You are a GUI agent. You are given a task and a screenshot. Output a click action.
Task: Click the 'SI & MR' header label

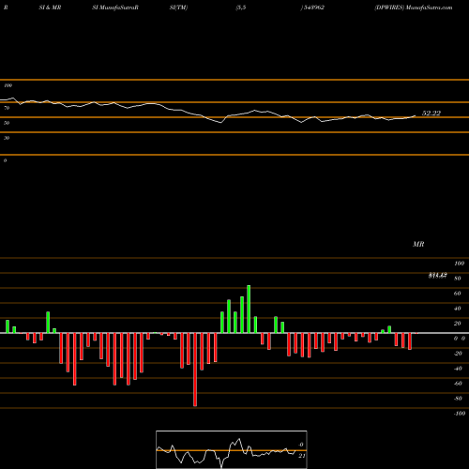(50, 8)
